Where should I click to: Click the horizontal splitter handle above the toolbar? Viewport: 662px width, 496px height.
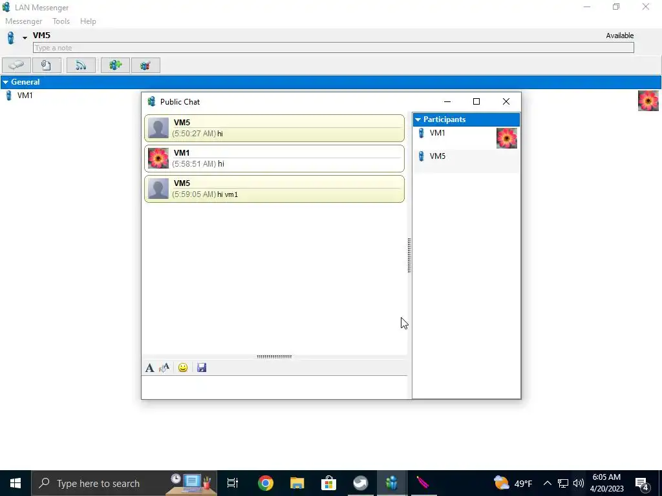pos(274,356)
